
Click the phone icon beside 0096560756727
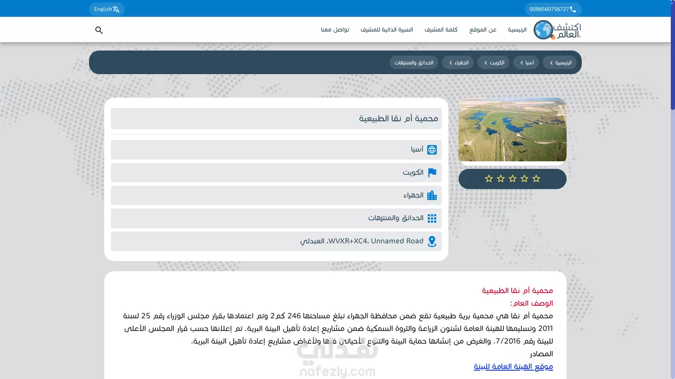573,9
